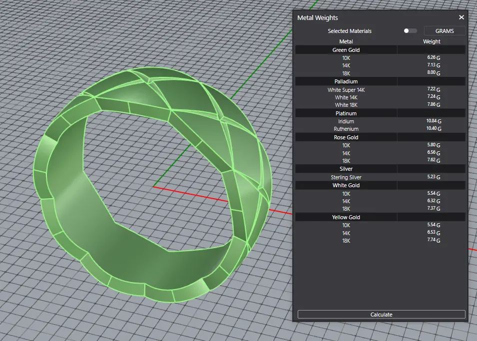Click the Weight column header
This screenshot has width=477, height=341.
(x=432, y=41)
